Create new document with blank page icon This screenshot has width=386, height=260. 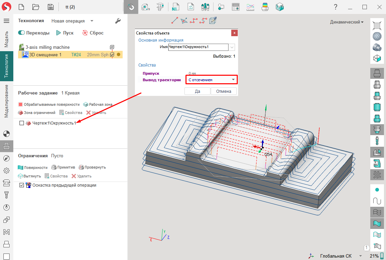21,7
